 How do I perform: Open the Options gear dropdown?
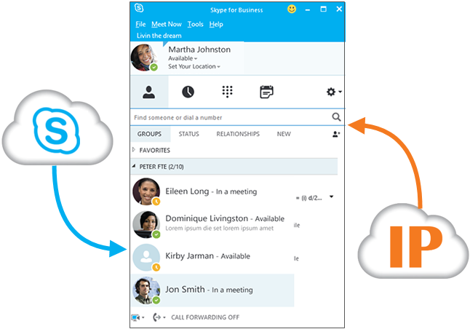pos(334,92)
